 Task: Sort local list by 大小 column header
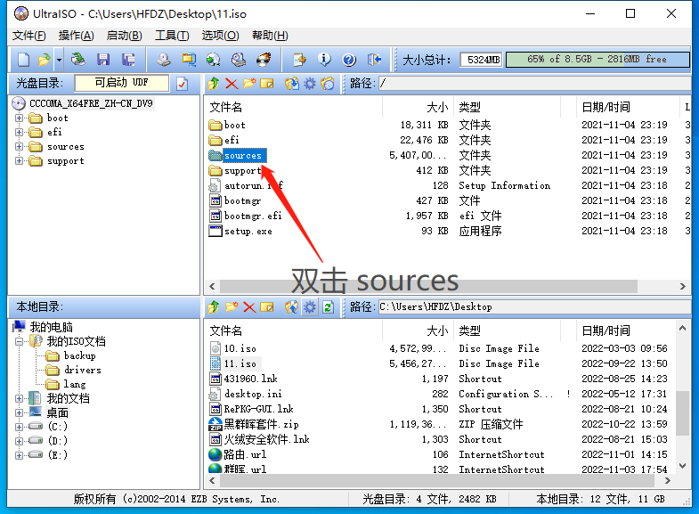point(418,330)
